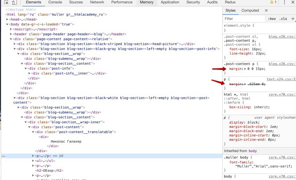Toggle the device toolbar icon
The image size is (296, 180).
14,2
